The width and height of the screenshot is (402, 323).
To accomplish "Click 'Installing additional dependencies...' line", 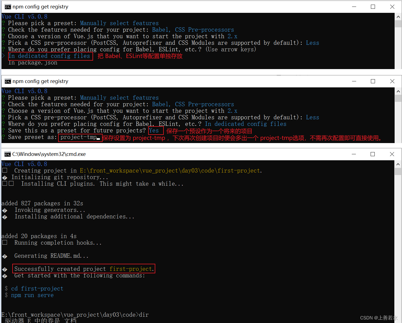I will 74,217.
